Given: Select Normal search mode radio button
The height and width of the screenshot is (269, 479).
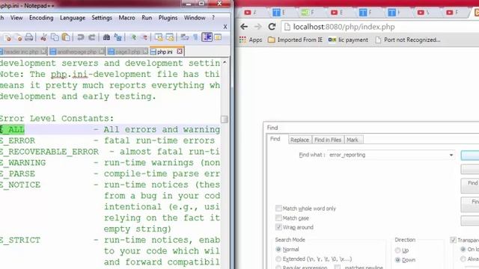Looking at the screenshot, I should [278, 249].
